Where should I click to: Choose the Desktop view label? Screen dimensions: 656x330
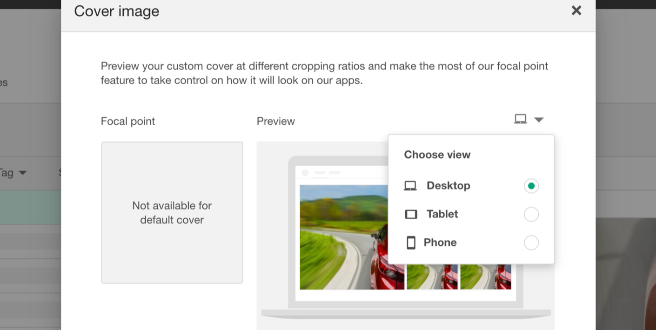pyautogui.click(x=448, y=186)
